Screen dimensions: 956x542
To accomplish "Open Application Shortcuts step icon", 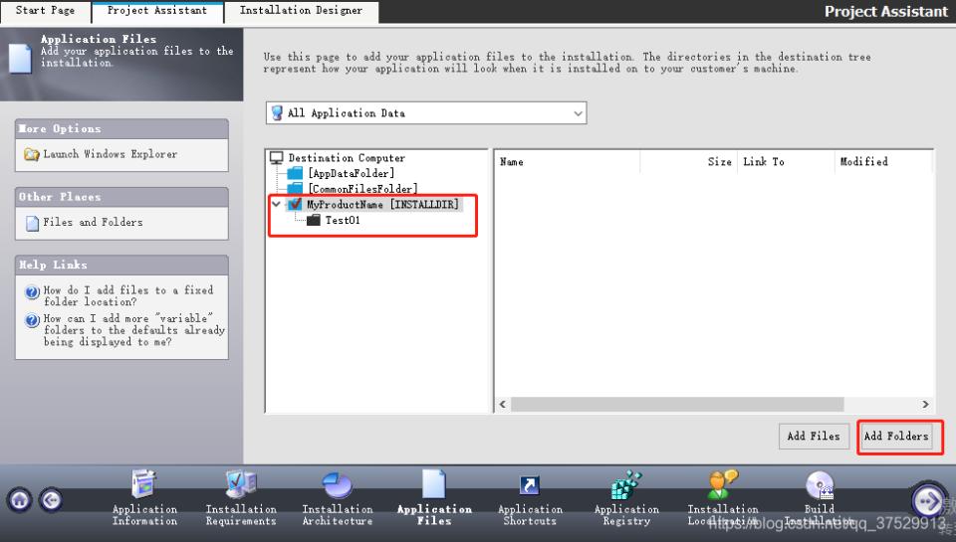I will click(529, 485).
